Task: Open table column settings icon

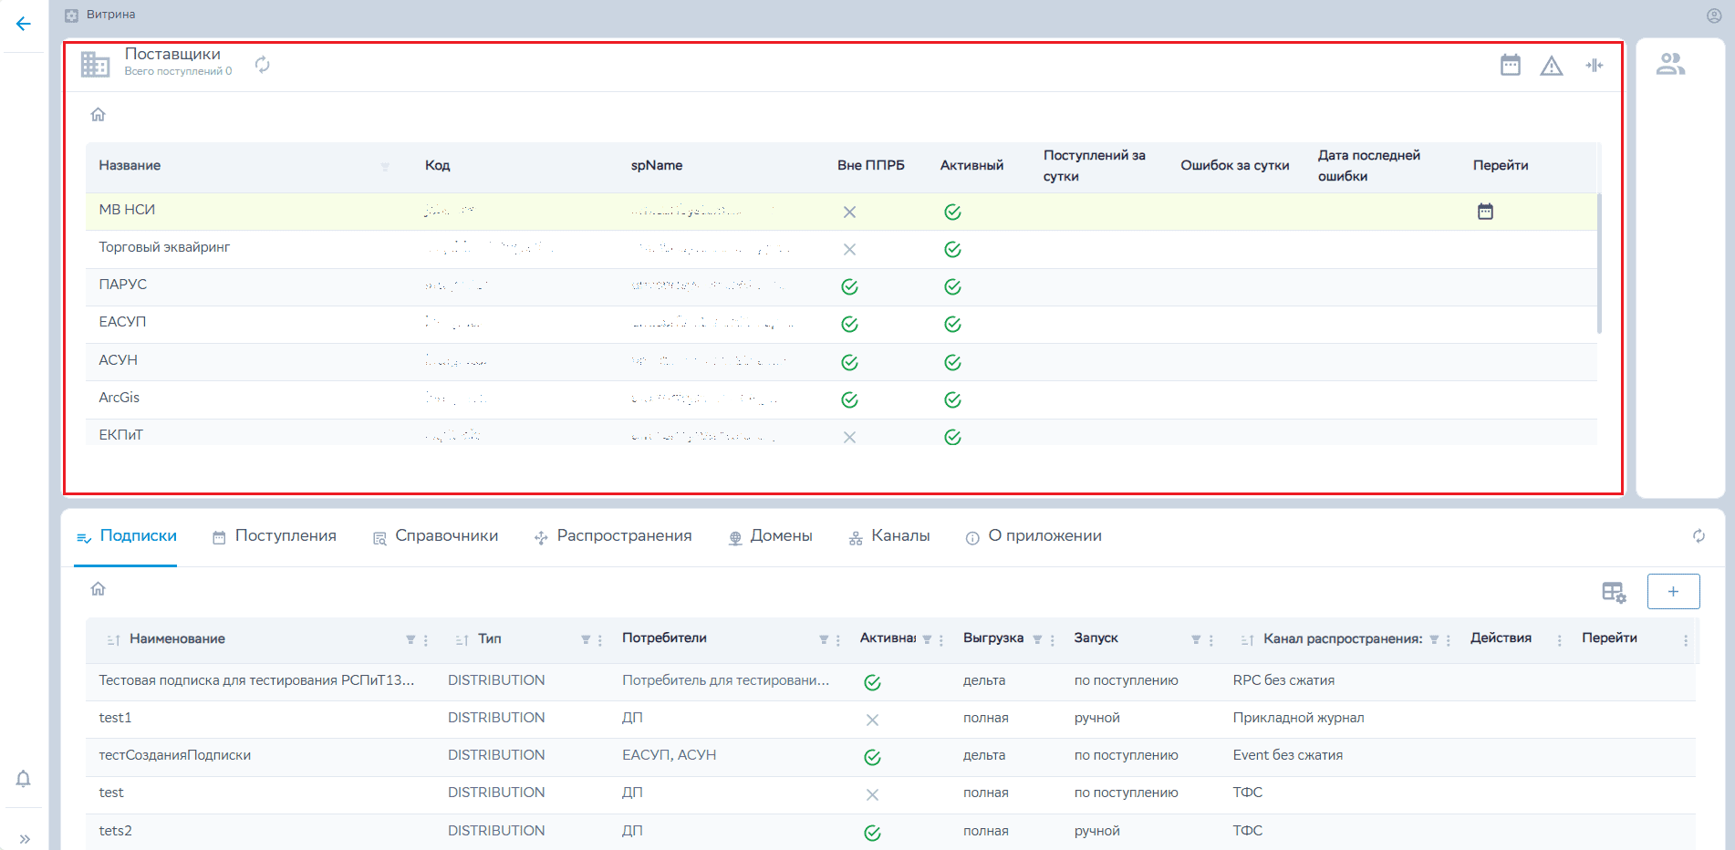Action: 1614,592
